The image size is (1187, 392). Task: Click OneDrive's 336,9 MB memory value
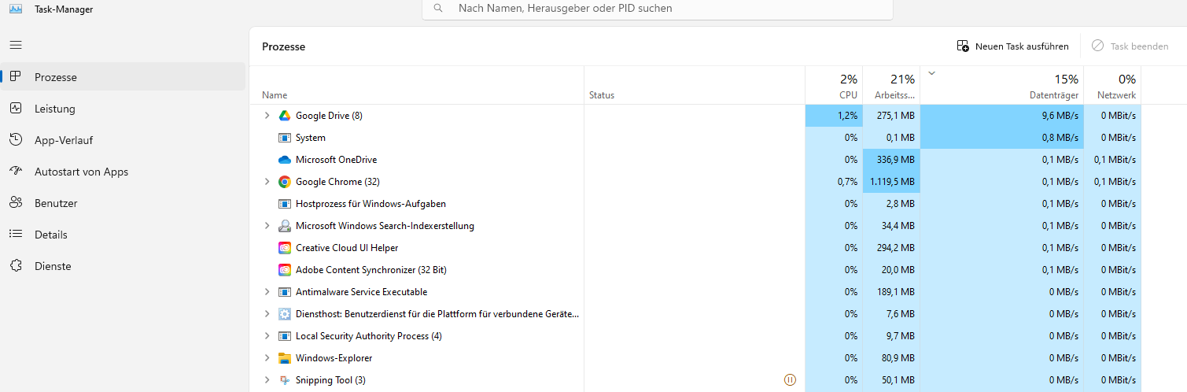[x=895, y=160]
